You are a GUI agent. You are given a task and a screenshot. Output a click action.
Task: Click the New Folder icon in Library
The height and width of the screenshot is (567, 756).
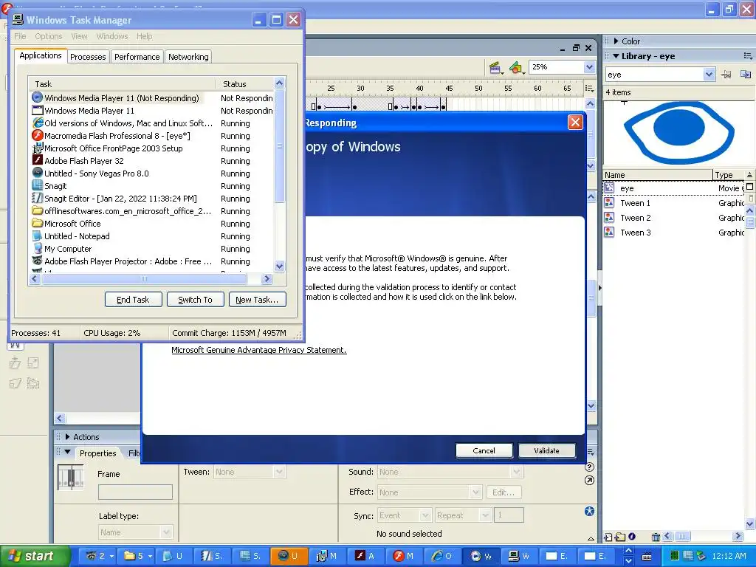(x=620, y=537)
